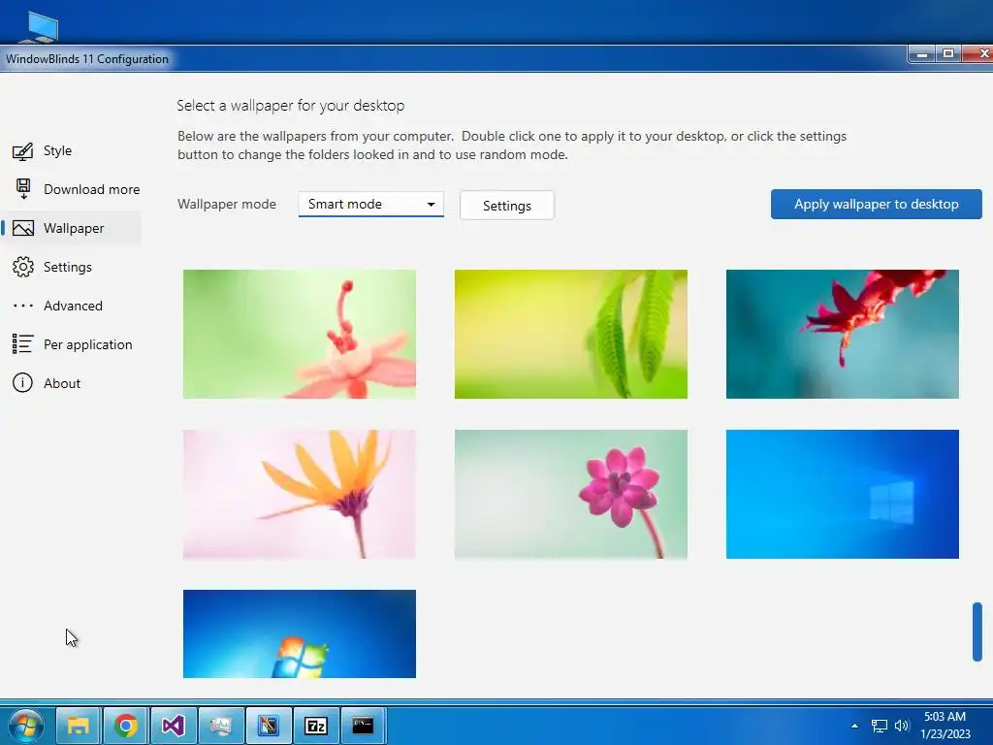Select the Windows 10 blue logo wallpaper
Screen dimensions: 993x745
pyautogui.click(x=843, y=494)
